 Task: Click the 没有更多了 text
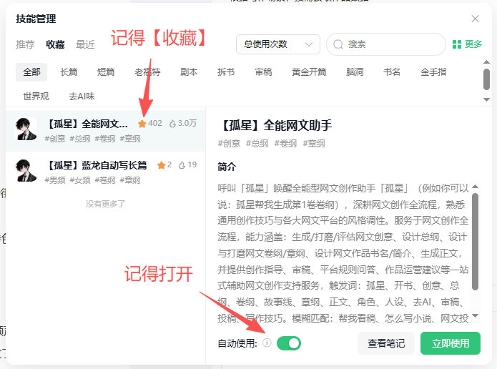point(106,204)
